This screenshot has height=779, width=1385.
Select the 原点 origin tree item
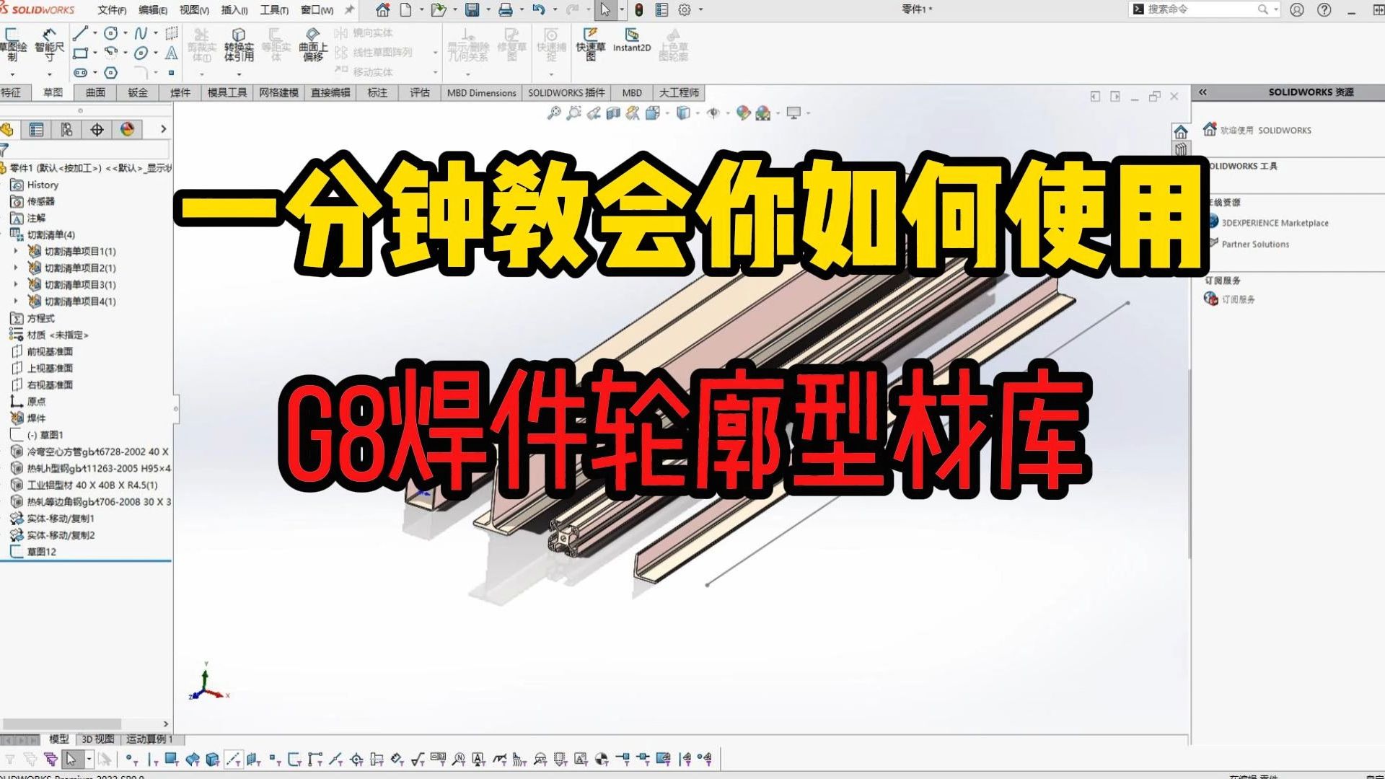click(x=33, y=400)
